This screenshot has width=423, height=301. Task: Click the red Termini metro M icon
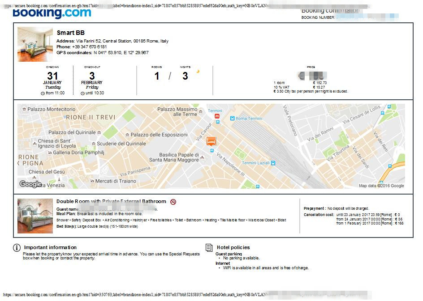click(x=217, y=116)
